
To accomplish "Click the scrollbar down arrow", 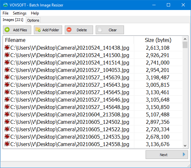I will [185, 145].
